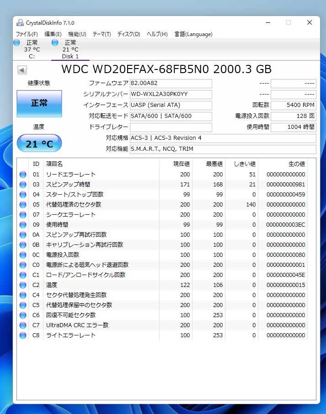Image resolution: width=326 pixels, height=414 pixels.
Task: Click status orb for ID 01 リードエラーレート
Action: tap(23, 175)
